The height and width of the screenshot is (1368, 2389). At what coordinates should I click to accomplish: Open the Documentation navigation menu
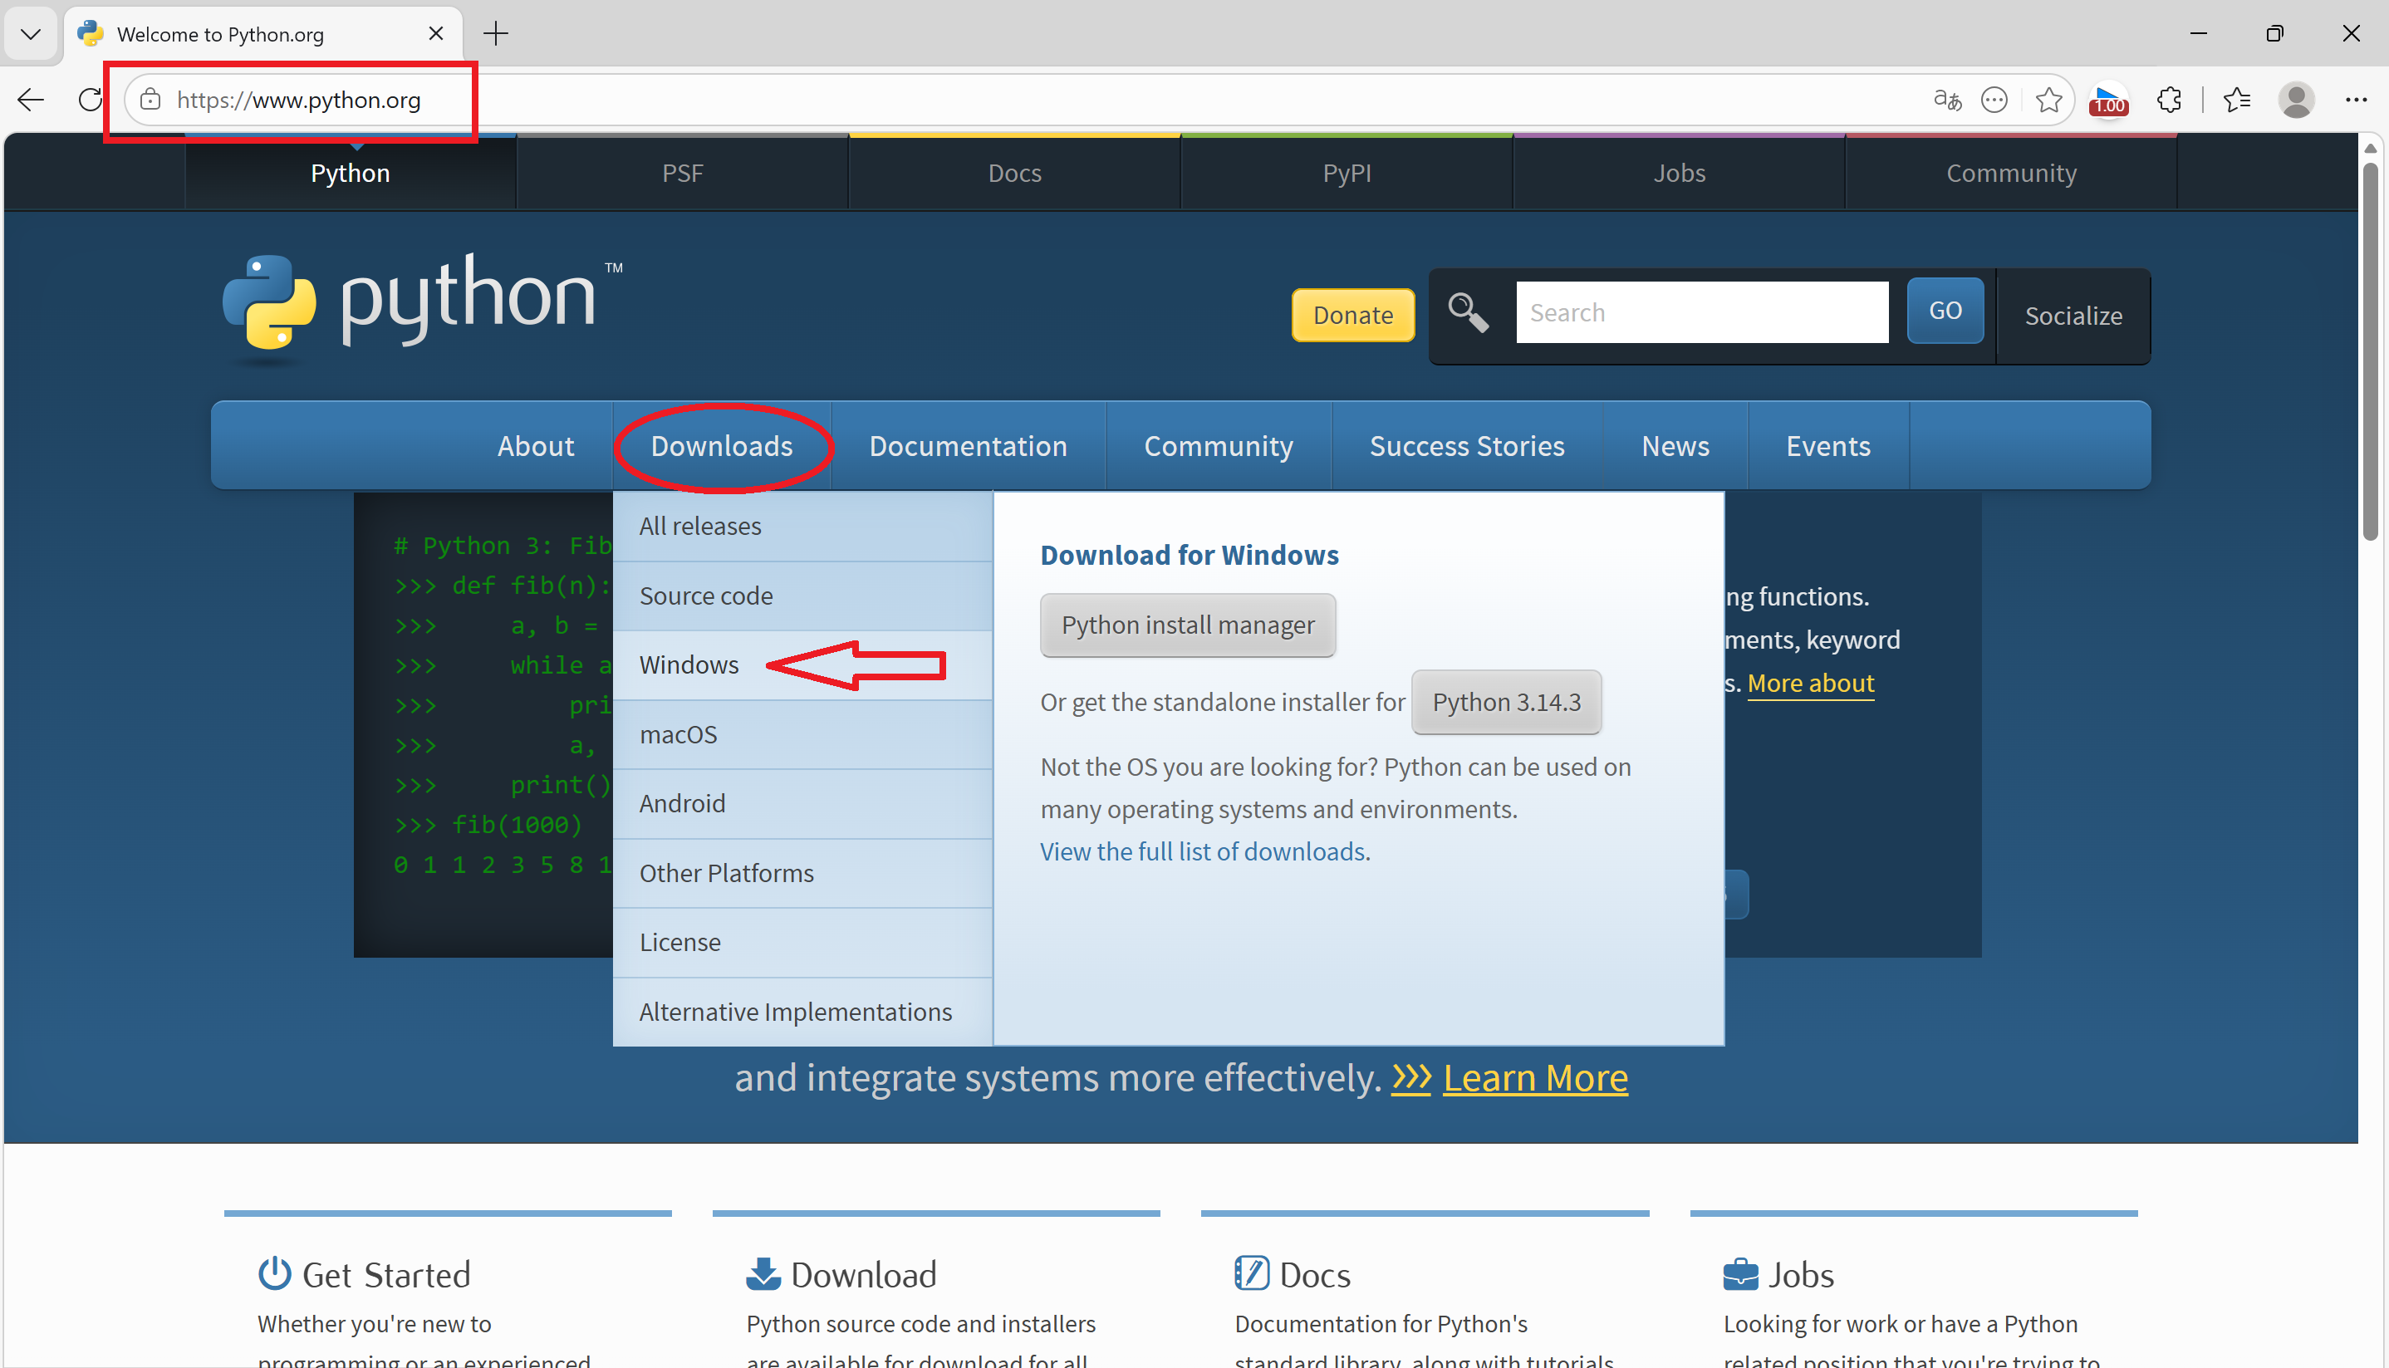click(968, 445)
